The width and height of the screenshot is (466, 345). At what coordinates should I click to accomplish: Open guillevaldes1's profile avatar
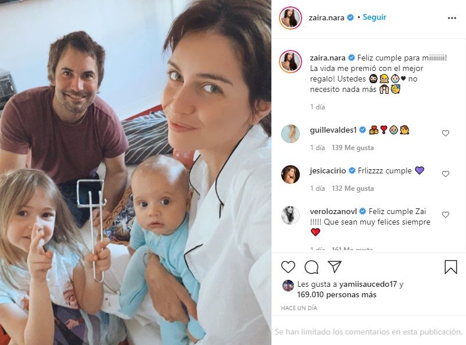click(x=291, y=134)
